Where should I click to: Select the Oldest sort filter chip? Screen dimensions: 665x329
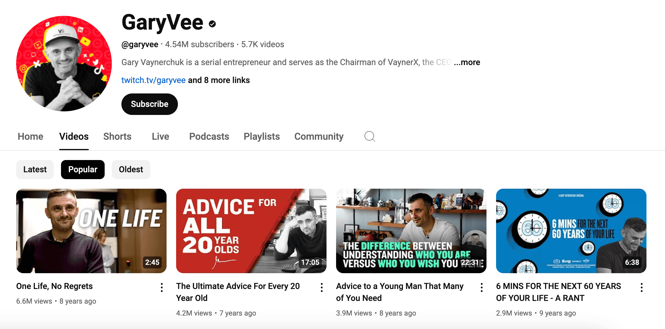pyautogui.click(x=131, y=170)
